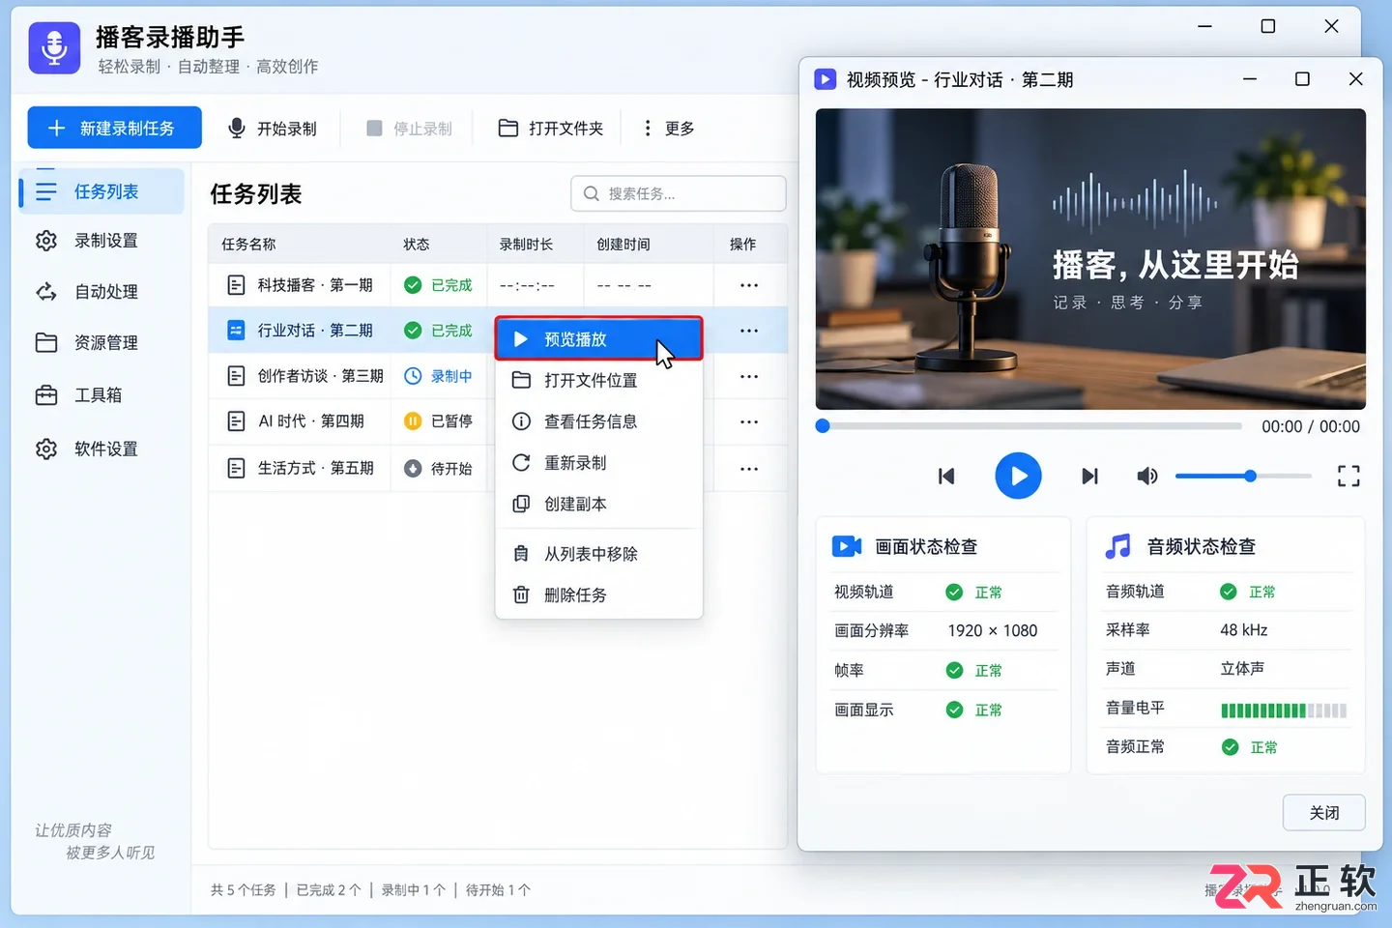
Task: Open 软件设置 in the sidebar
Action: [x=101, y=449]
